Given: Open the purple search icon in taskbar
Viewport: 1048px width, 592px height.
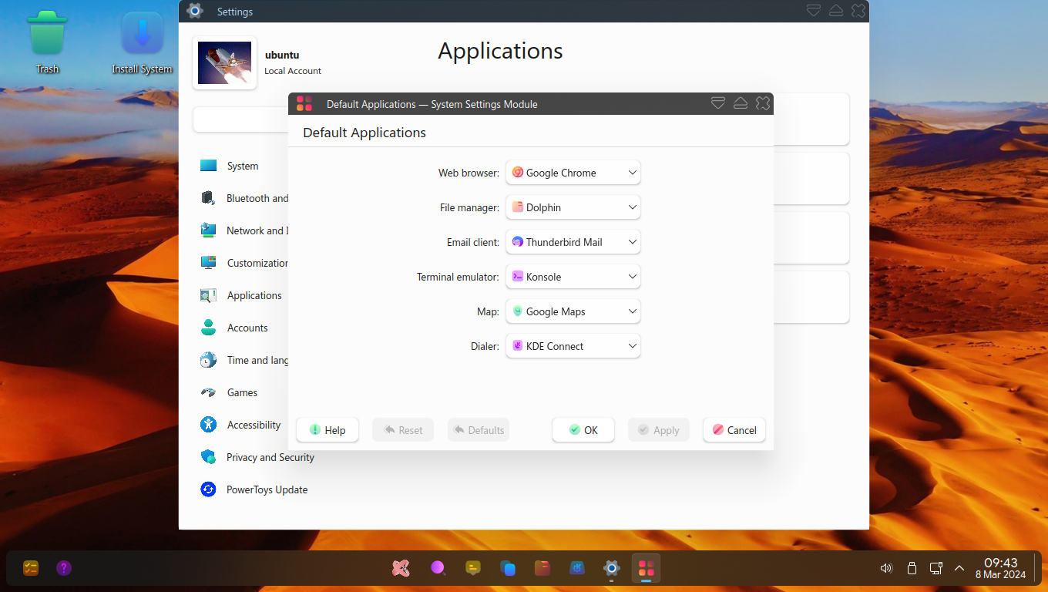Looking at the screenshot, I should [438, 568].
